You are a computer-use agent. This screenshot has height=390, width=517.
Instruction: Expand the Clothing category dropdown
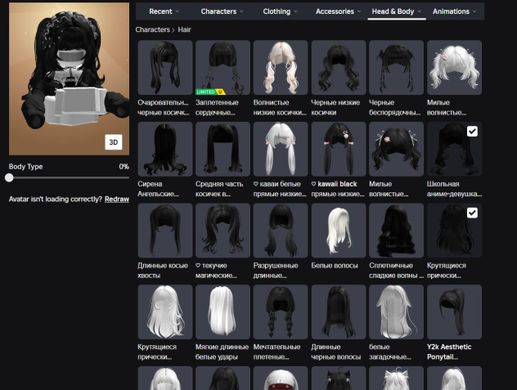[x=281, y=11]
